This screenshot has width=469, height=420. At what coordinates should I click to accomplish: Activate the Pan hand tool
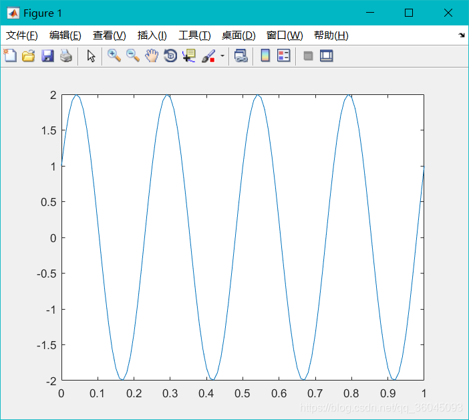152,56
